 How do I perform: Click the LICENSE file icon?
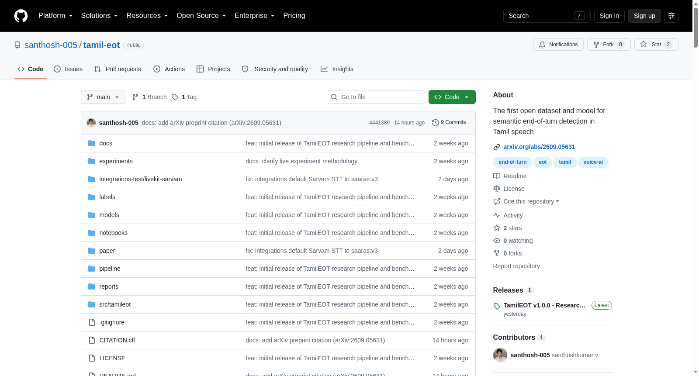pos(92,358)
